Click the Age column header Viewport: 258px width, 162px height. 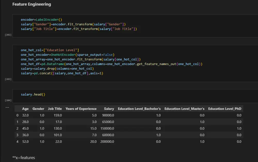25,109
